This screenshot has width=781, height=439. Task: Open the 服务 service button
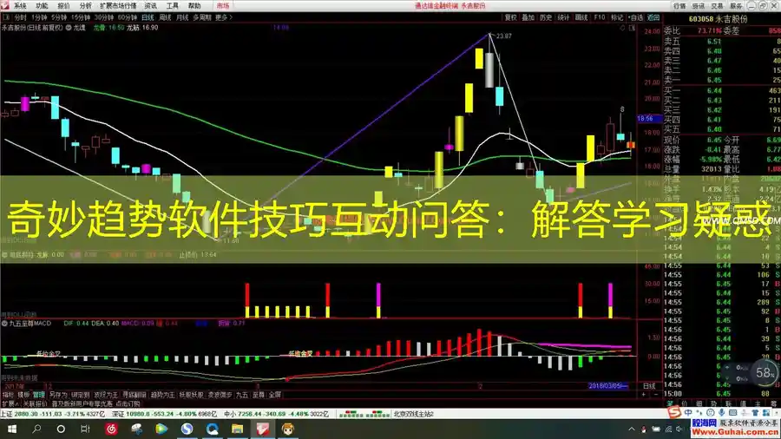736,6
